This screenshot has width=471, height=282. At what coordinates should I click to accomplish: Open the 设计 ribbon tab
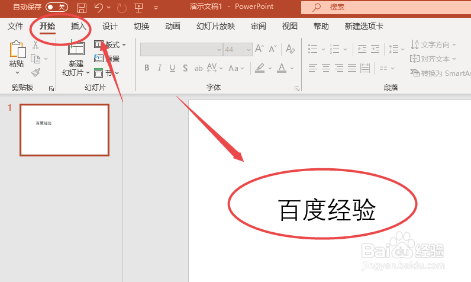[109, 27]
